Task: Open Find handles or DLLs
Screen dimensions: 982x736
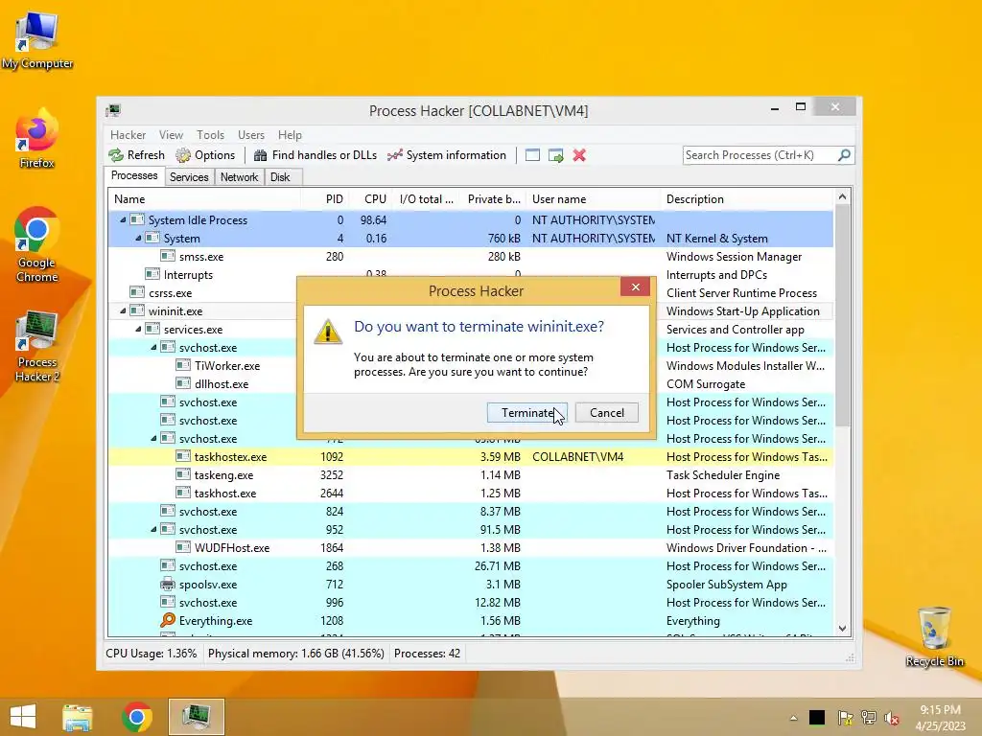Action: click(316, 155)
